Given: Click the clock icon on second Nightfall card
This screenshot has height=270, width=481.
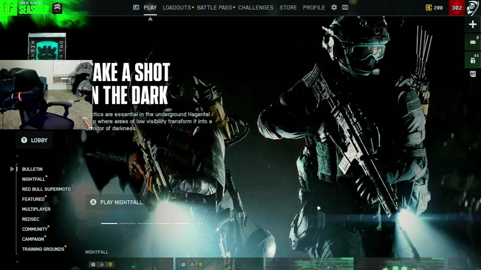Looking at the screenshot, I should point(183,265).
